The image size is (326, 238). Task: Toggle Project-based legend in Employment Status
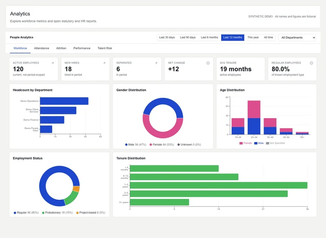(x=91, y=212)
